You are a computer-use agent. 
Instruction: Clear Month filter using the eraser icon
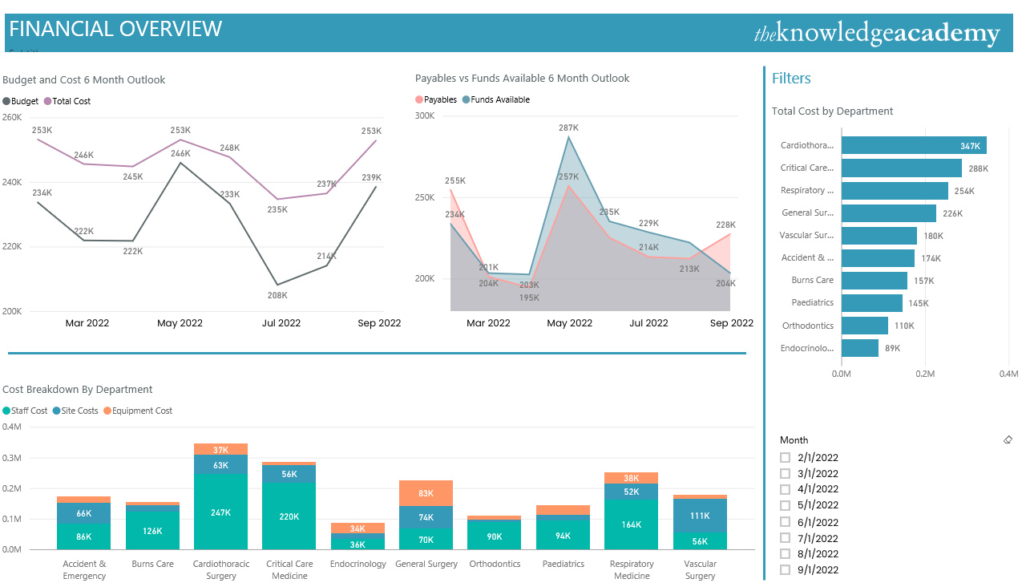1008,439
